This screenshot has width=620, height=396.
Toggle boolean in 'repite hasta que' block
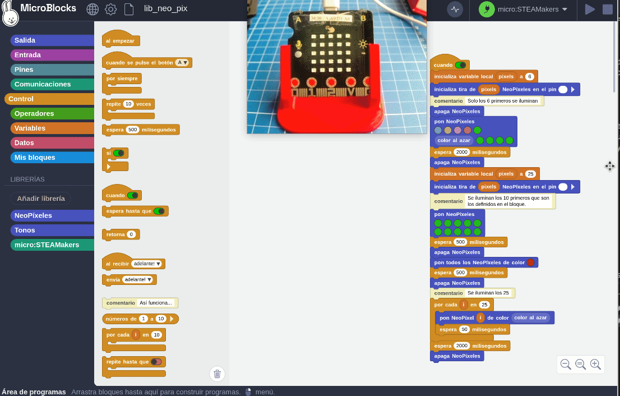tap(156, 362)
